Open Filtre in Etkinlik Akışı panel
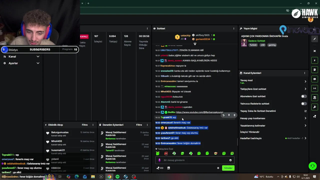The width and height of the screenshot is (320, 180). tap(85, 125)
